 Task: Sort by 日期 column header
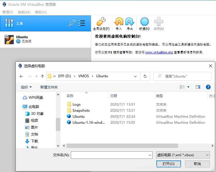point(114,96)
